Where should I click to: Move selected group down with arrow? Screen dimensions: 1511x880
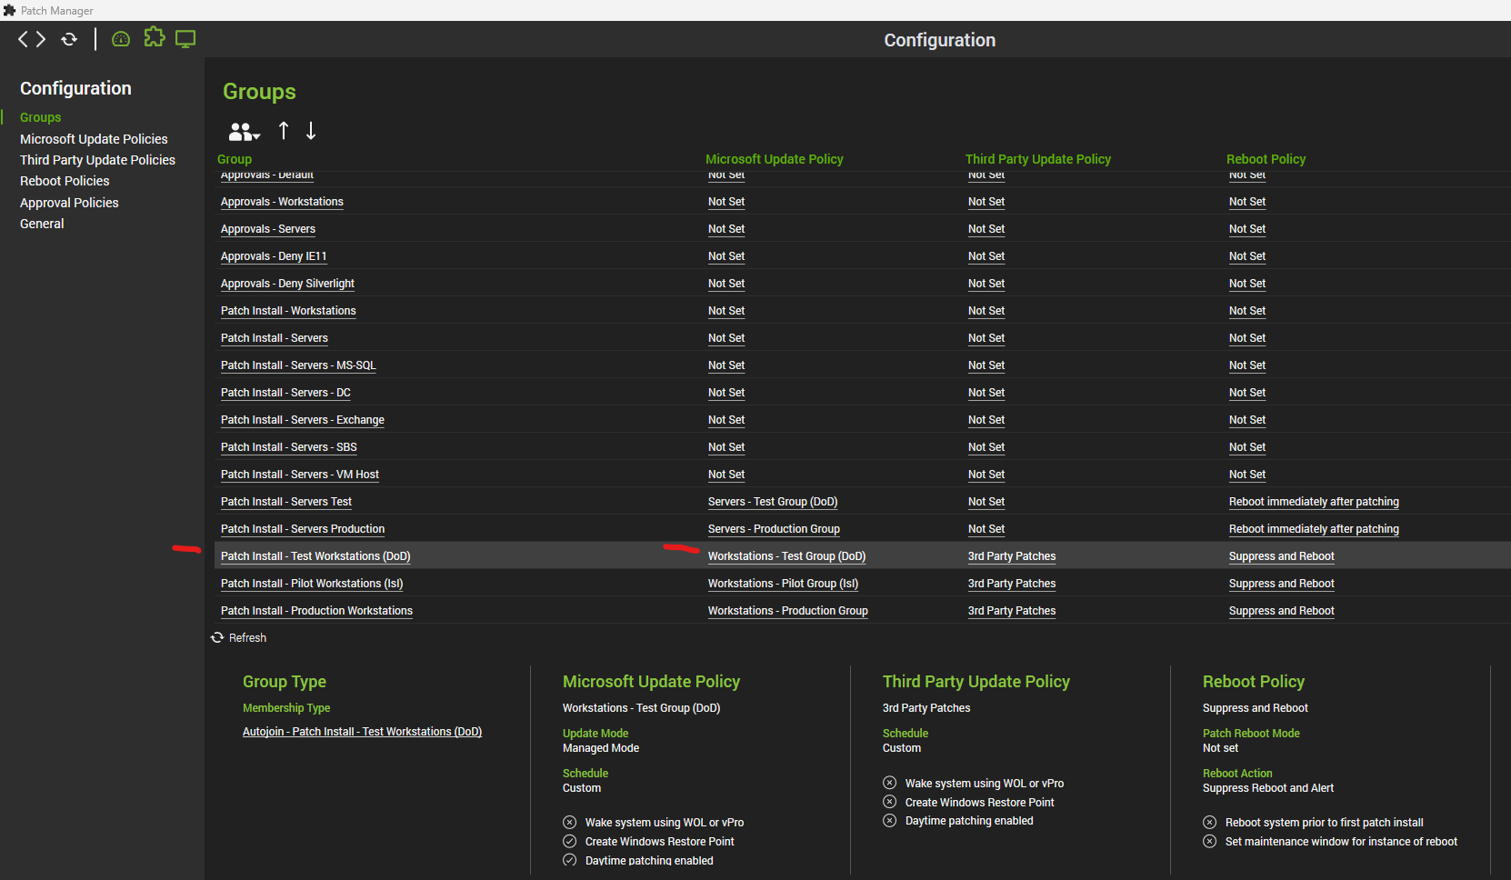pos(311,131)
